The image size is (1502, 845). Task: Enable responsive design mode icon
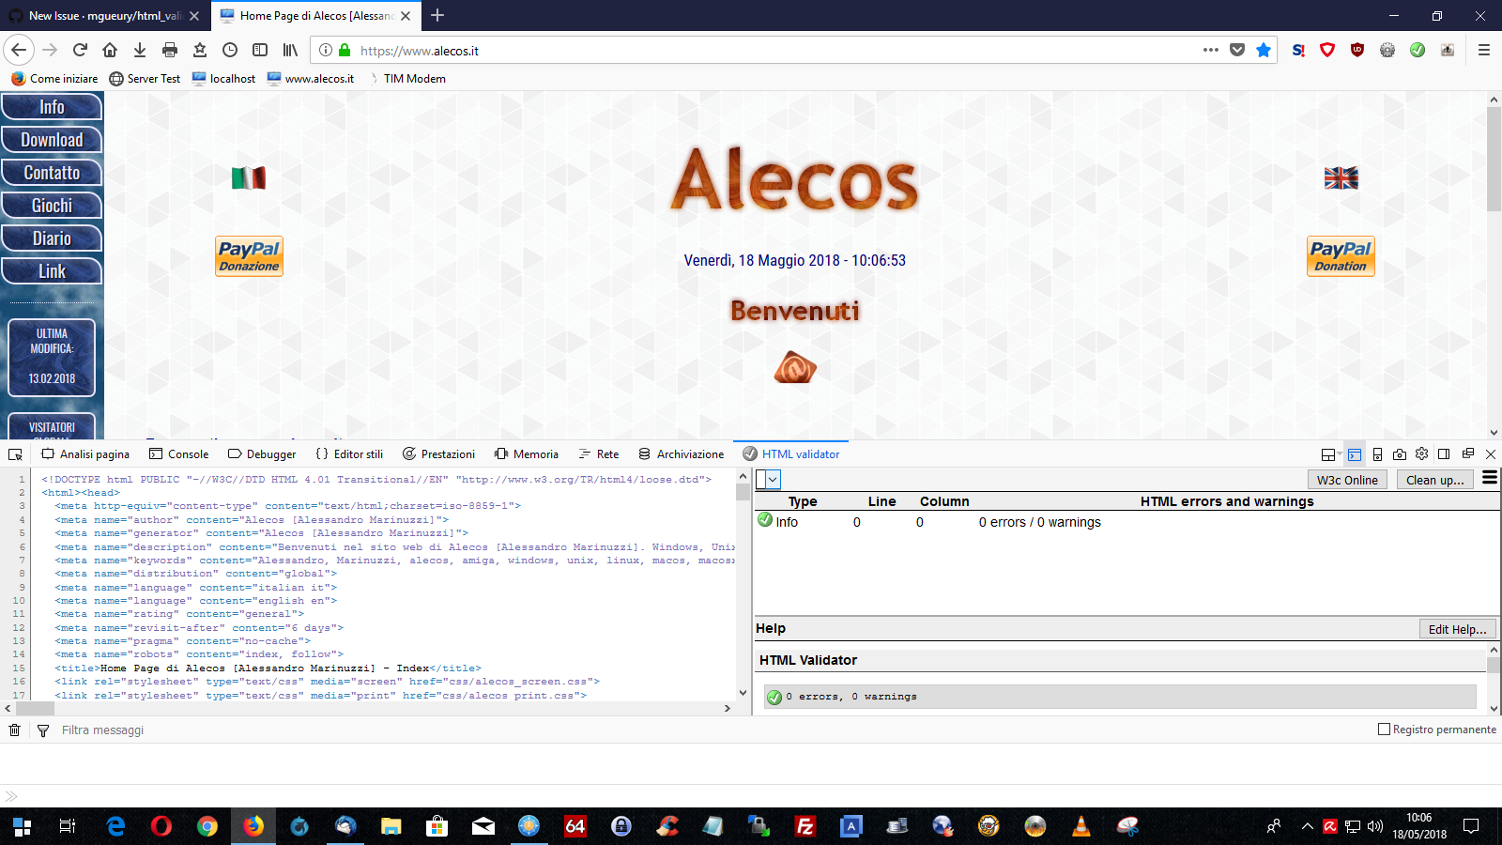pos(1377,454)
